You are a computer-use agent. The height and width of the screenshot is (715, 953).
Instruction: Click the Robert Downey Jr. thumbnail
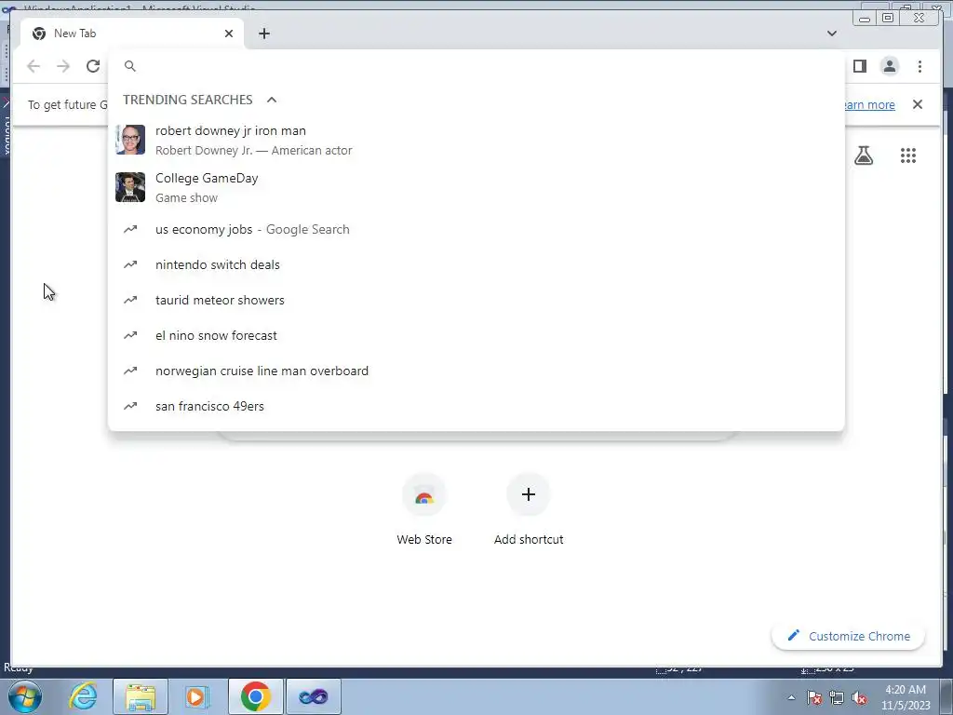point(130,140)
